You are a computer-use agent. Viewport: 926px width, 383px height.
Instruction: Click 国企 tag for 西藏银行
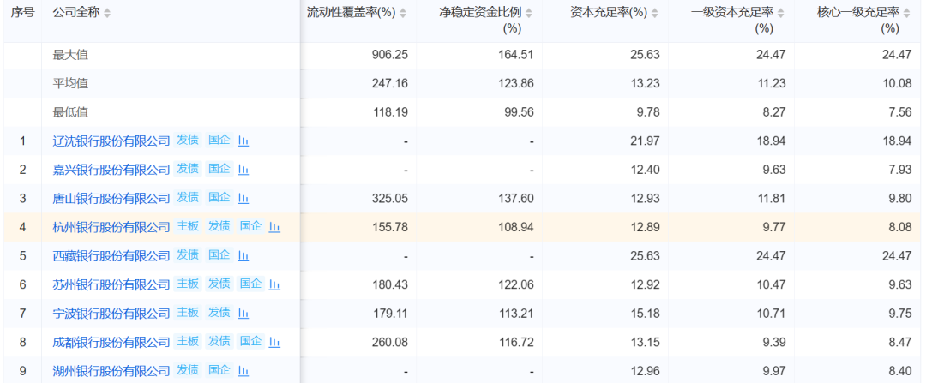coord(219,255)
